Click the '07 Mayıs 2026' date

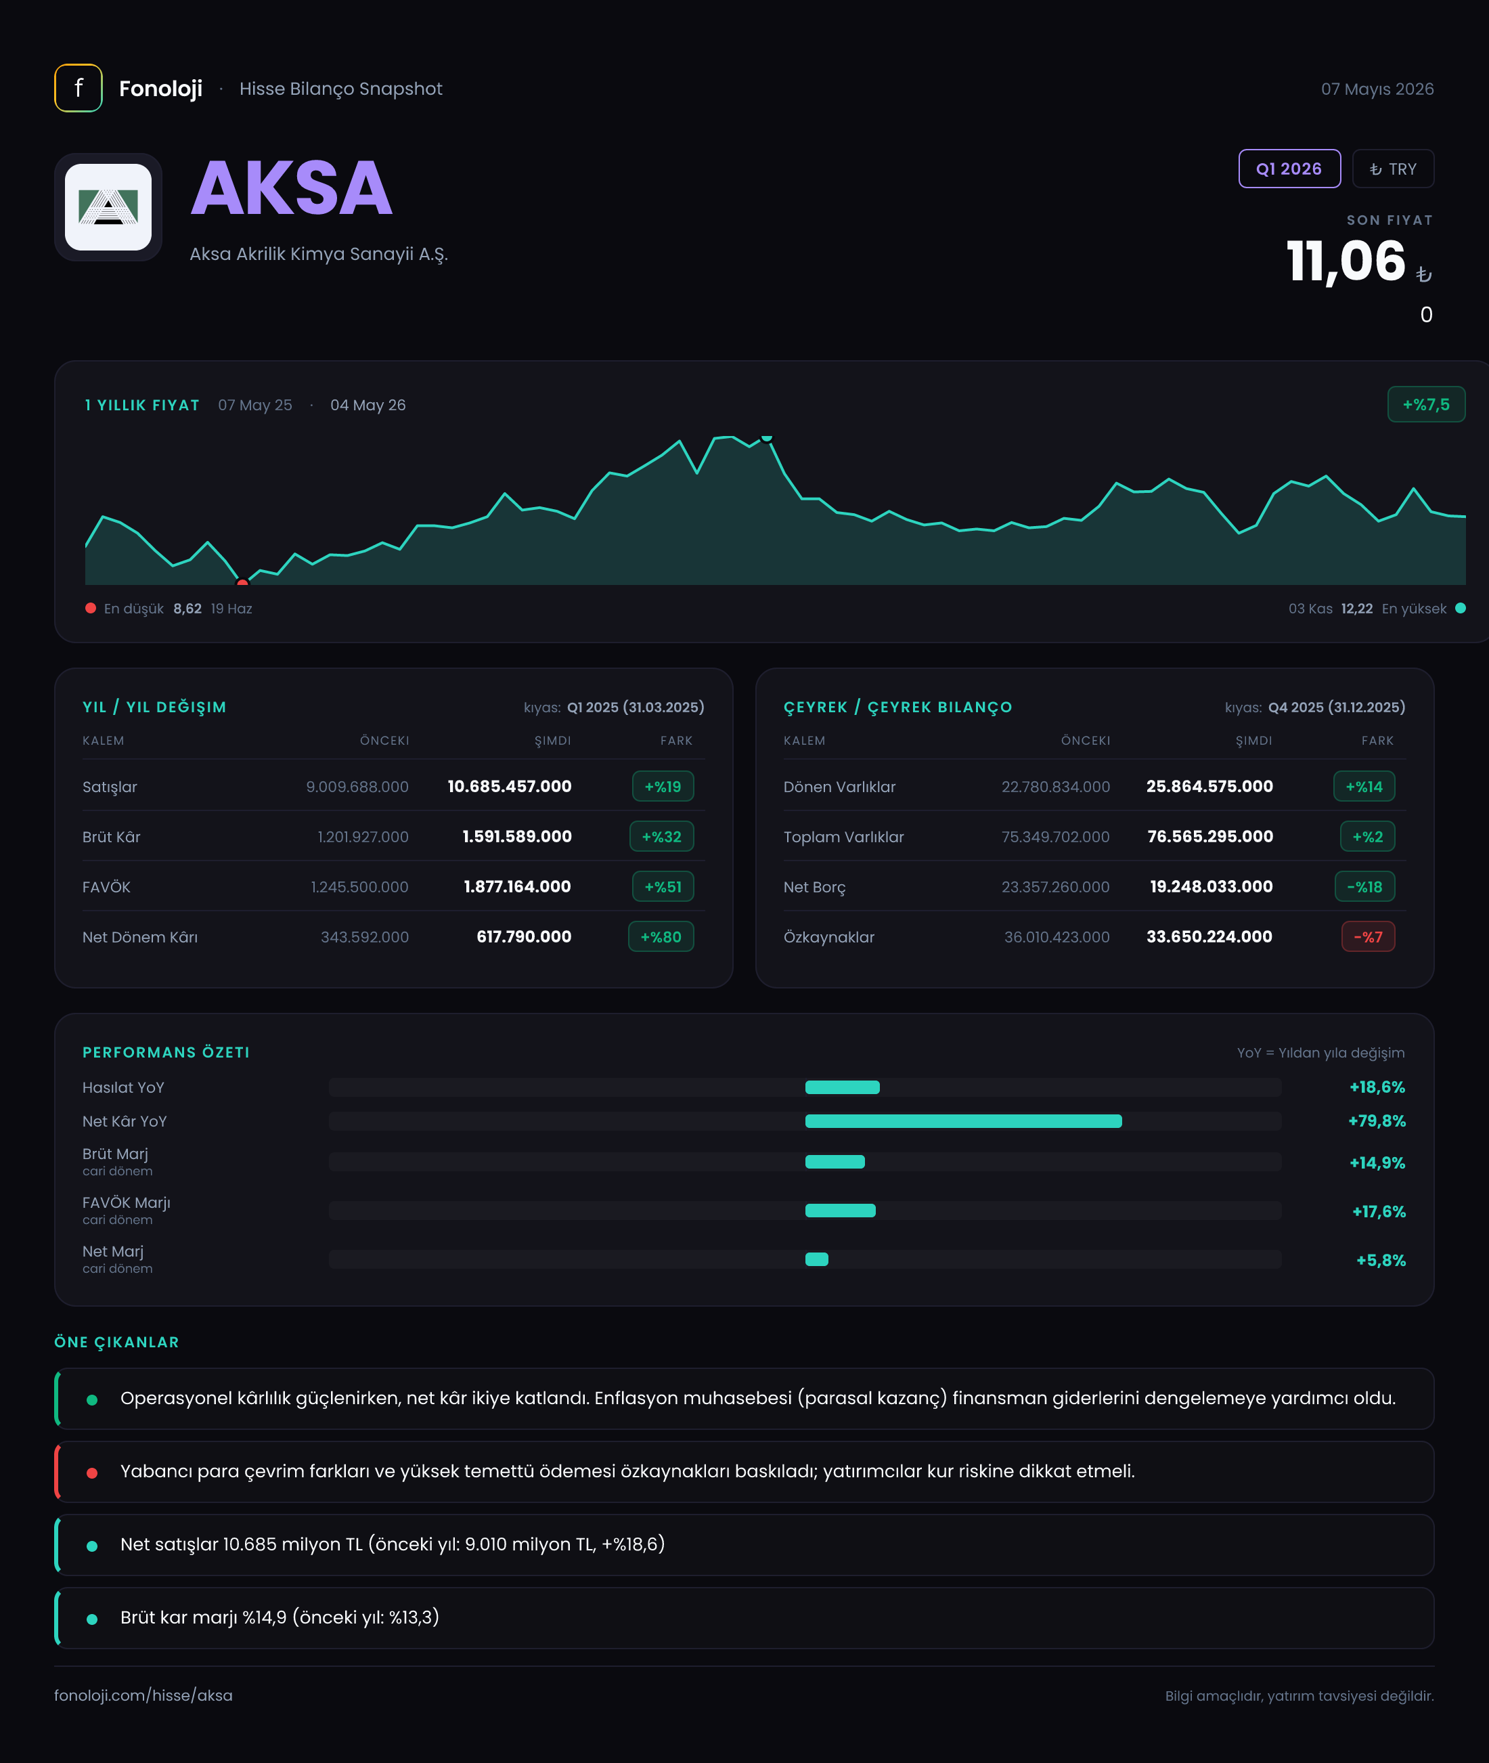pos(1377,89)
